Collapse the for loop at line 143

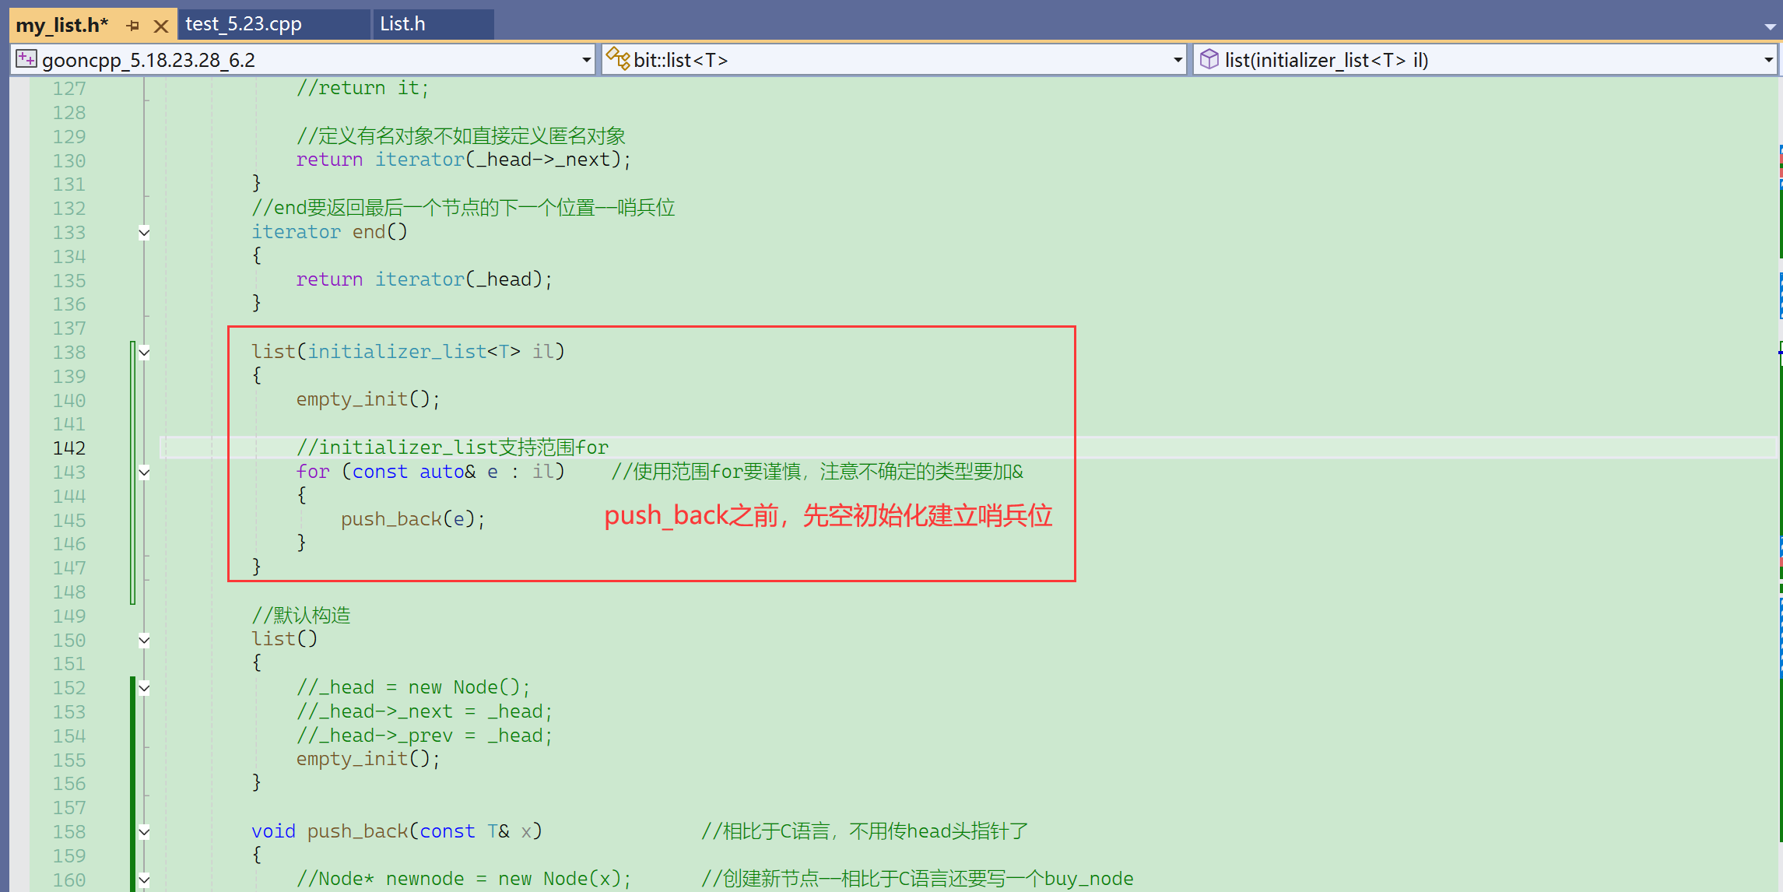click(144, 472)
